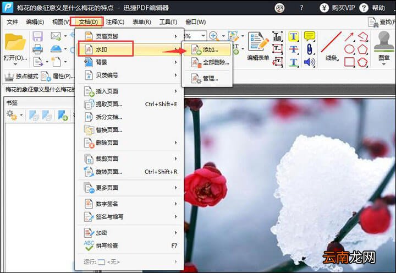Select 页眉页脚 in the document menu
The image size is (396, 273).
point(130,37)
